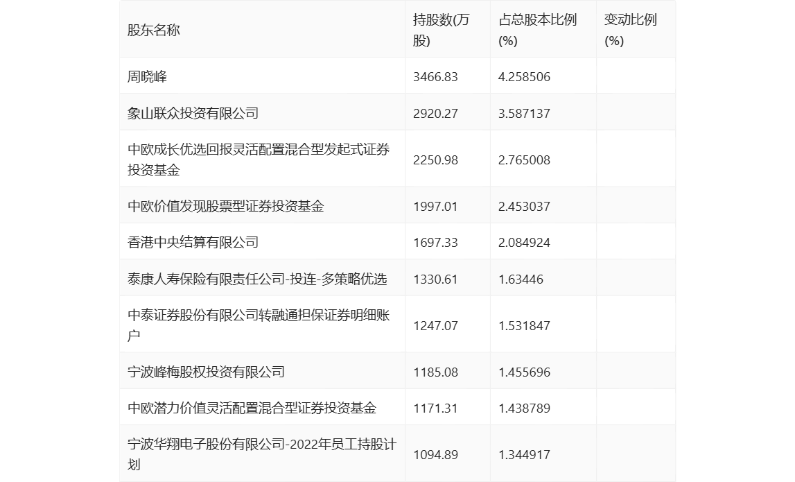Select the value 1330.61
The width and height of the screenshot is (795, 482).
tap(435, 279)
